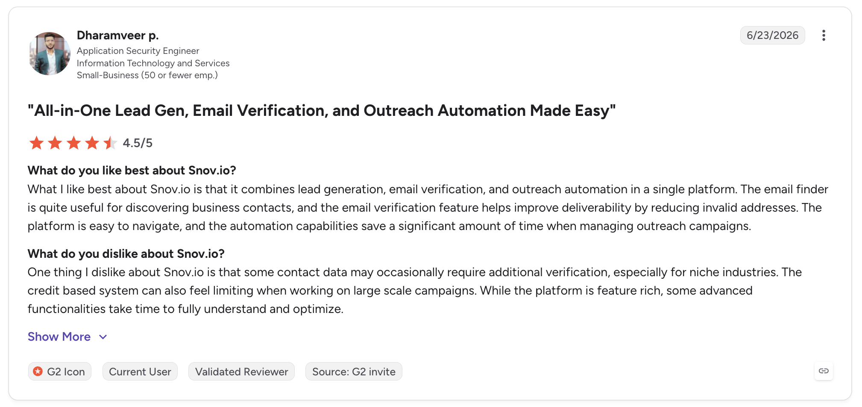Image resolution: width=862 pixels, height=407 pixels.
Task: Open the review title headline
Action: (x=322, y=111)
